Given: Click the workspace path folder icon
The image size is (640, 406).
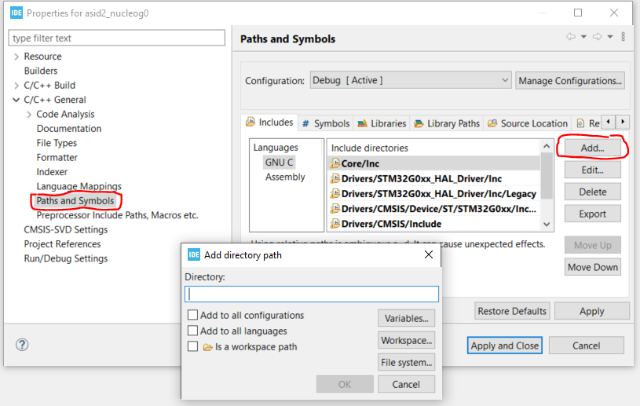Looking at the screenshot, I should pos(208,347).
